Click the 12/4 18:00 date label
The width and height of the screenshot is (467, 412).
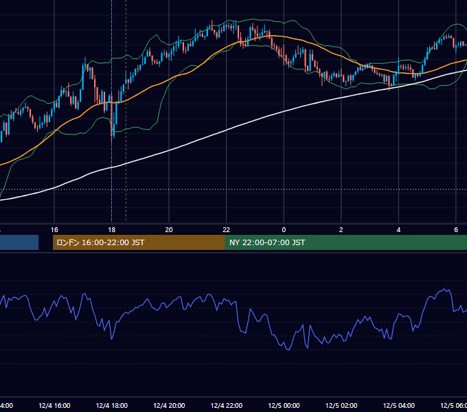point(112,405)
